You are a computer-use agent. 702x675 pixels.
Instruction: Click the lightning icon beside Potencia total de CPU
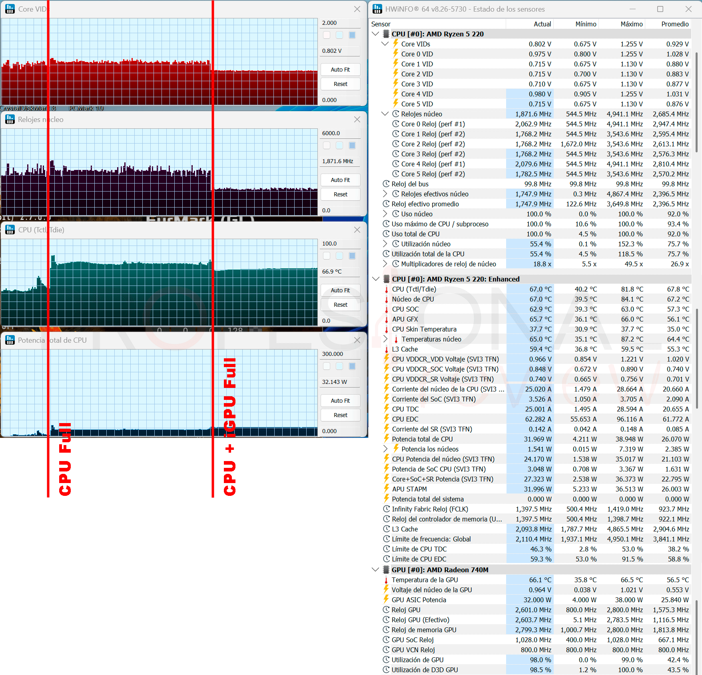pos(387,439)
